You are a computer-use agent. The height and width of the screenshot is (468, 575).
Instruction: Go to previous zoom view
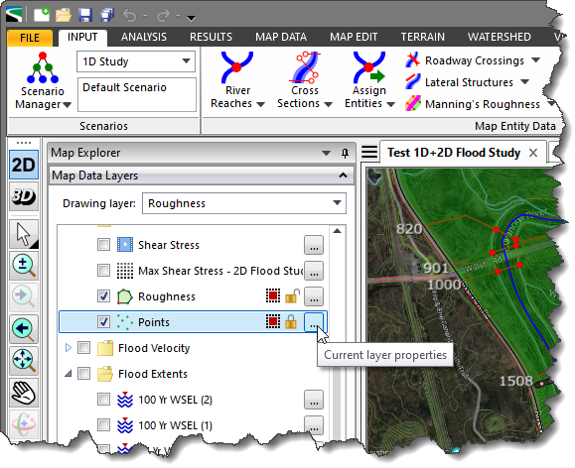24,329
